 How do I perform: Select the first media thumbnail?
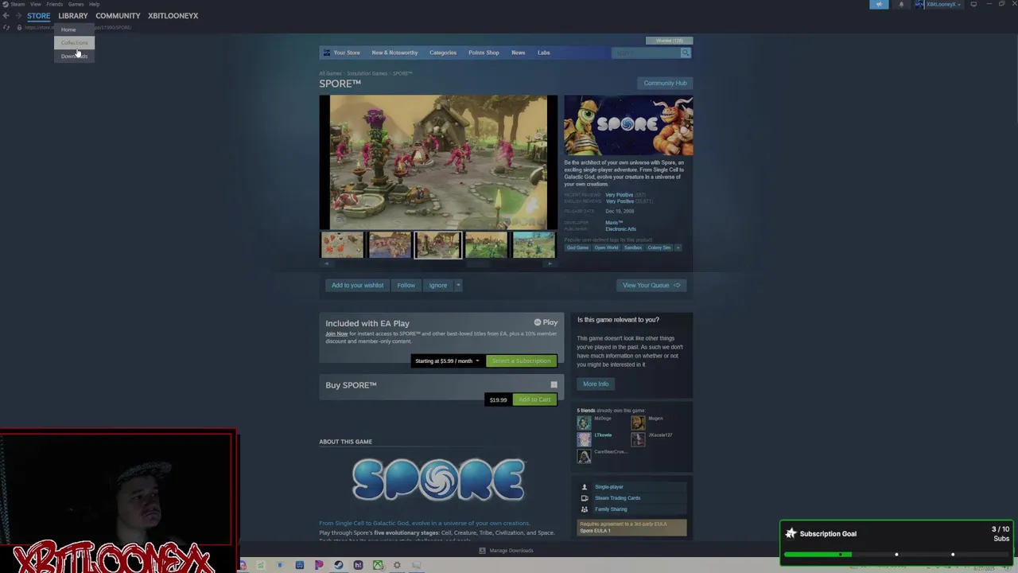(x=342, y=245)
